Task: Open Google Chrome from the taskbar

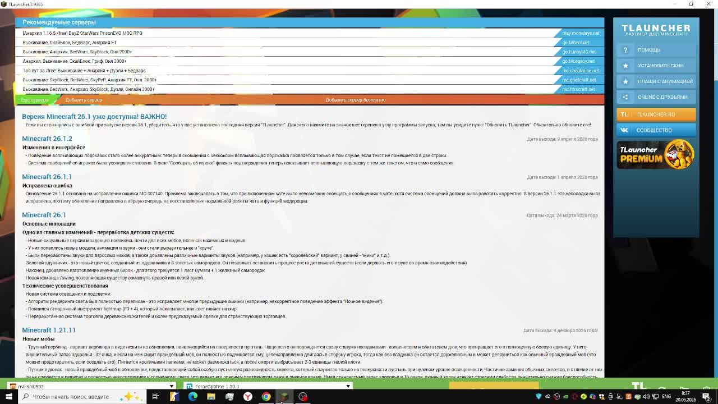Action: pos(266,397)
